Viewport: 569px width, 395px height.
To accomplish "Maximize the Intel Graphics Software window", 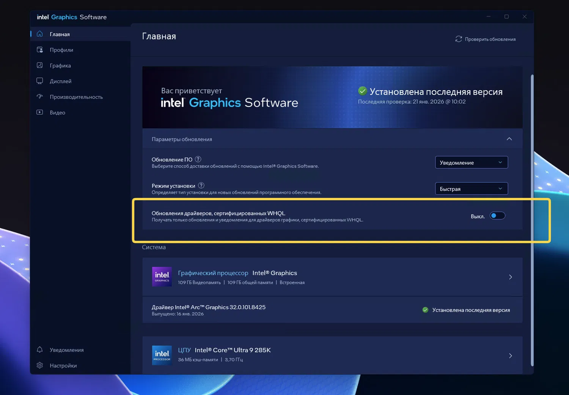I will point(506,17).
